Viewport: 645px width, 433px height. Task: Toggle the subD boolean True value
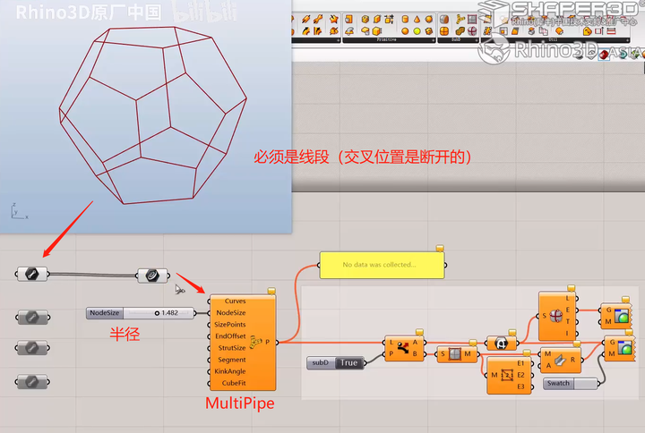tap(348, 362)
